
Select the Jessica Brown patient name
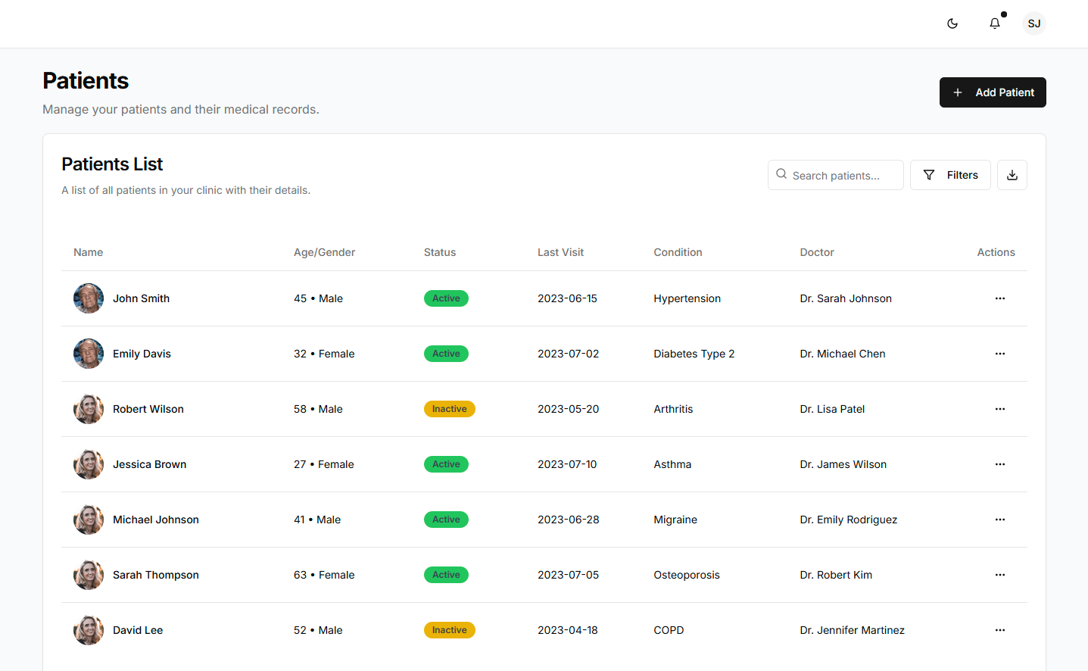pyautogui.click(x=149, y=464)
